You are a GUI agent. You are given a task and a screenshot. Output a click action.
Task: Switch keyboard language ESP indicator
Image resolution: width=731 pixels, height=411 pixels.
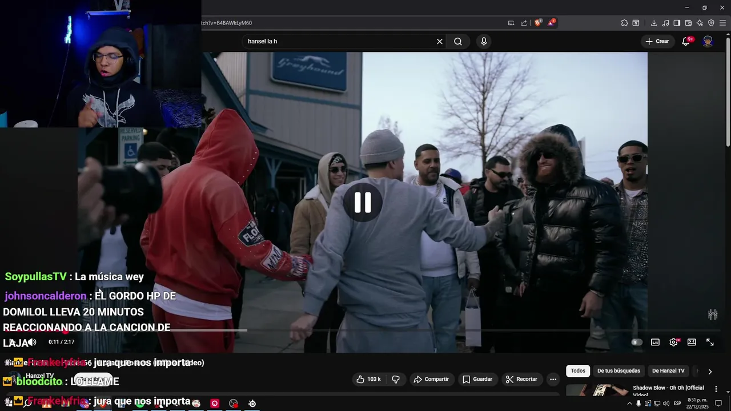click(677, 404)
